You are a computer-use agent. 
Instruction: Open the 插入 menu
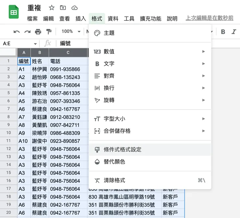(x=81, y=18)
